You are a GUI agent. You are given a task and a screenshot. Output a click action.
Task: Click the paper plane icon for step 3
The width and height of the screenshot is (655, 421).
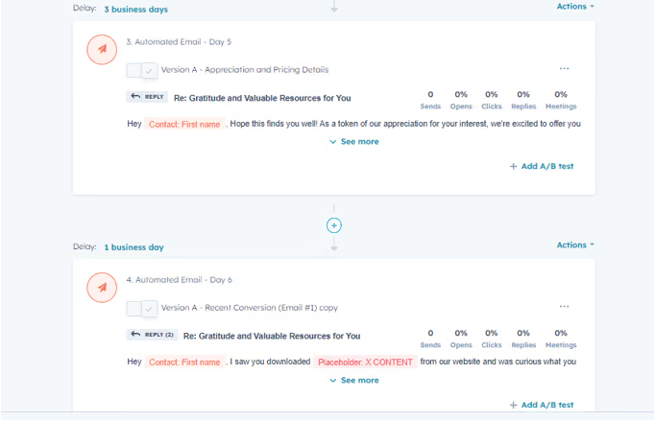point(102,49)
